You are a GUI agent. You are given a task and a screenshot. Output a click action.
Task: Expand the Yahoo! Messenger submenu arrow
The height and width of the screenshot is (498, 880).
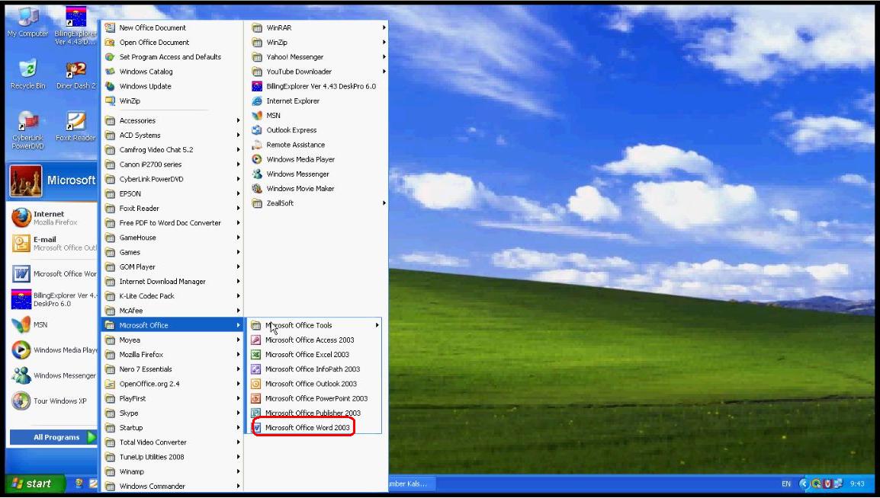384,56
